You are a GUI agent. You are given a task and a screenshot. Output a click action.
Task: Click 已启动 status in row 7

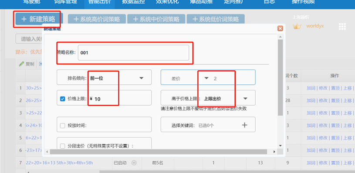click(120, 163)
